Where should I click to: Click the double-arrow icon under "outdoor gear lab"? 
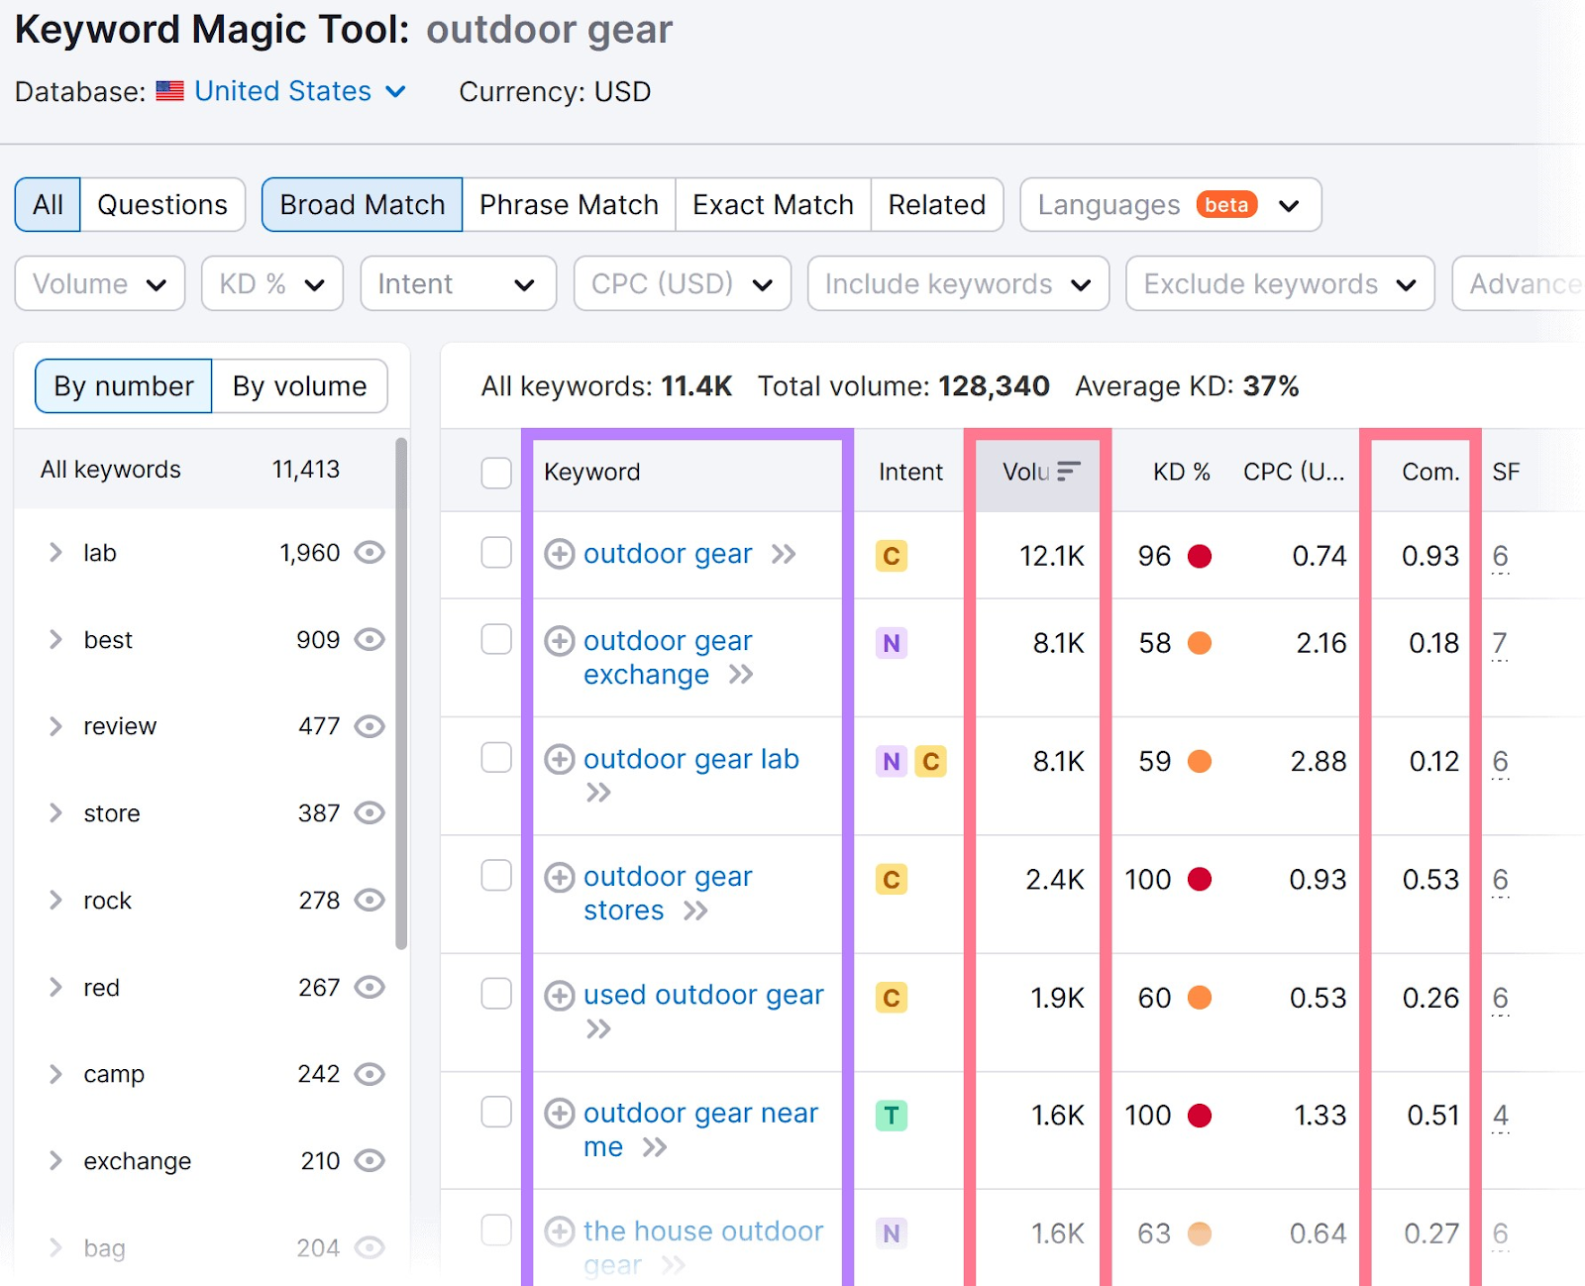pyautogui.click(x=598, y=792)
